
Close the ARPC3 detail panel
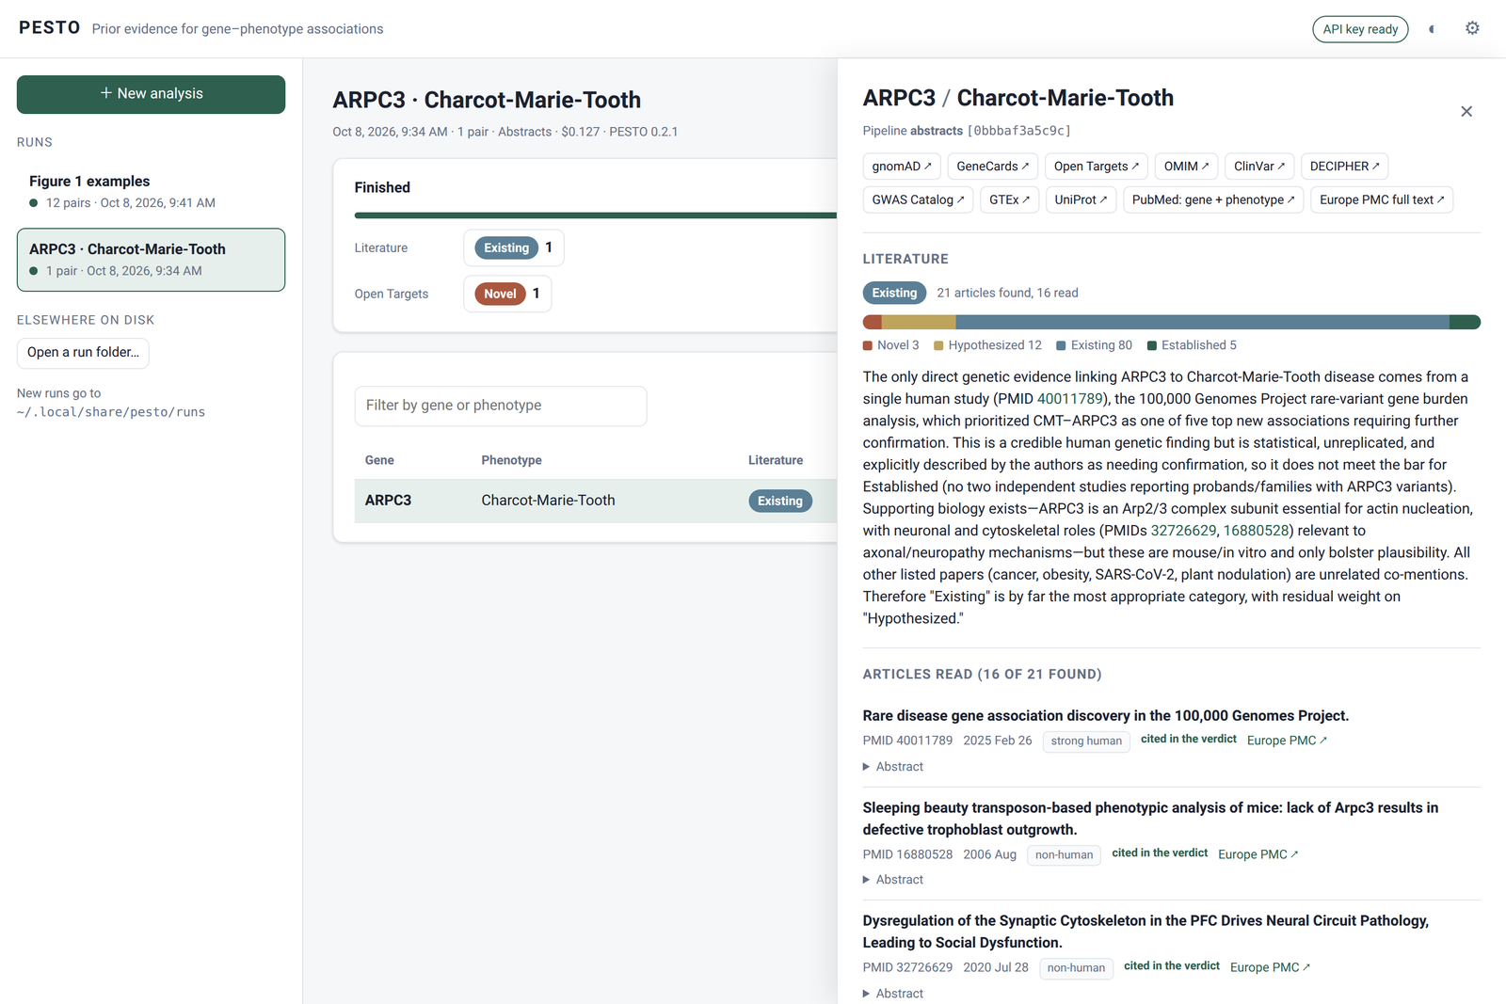[x=1466, y=111]
